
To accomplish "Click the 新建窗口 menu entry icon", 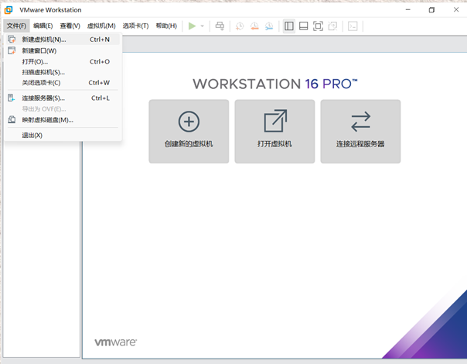I will pyautogui.click(x=12, y=50).
